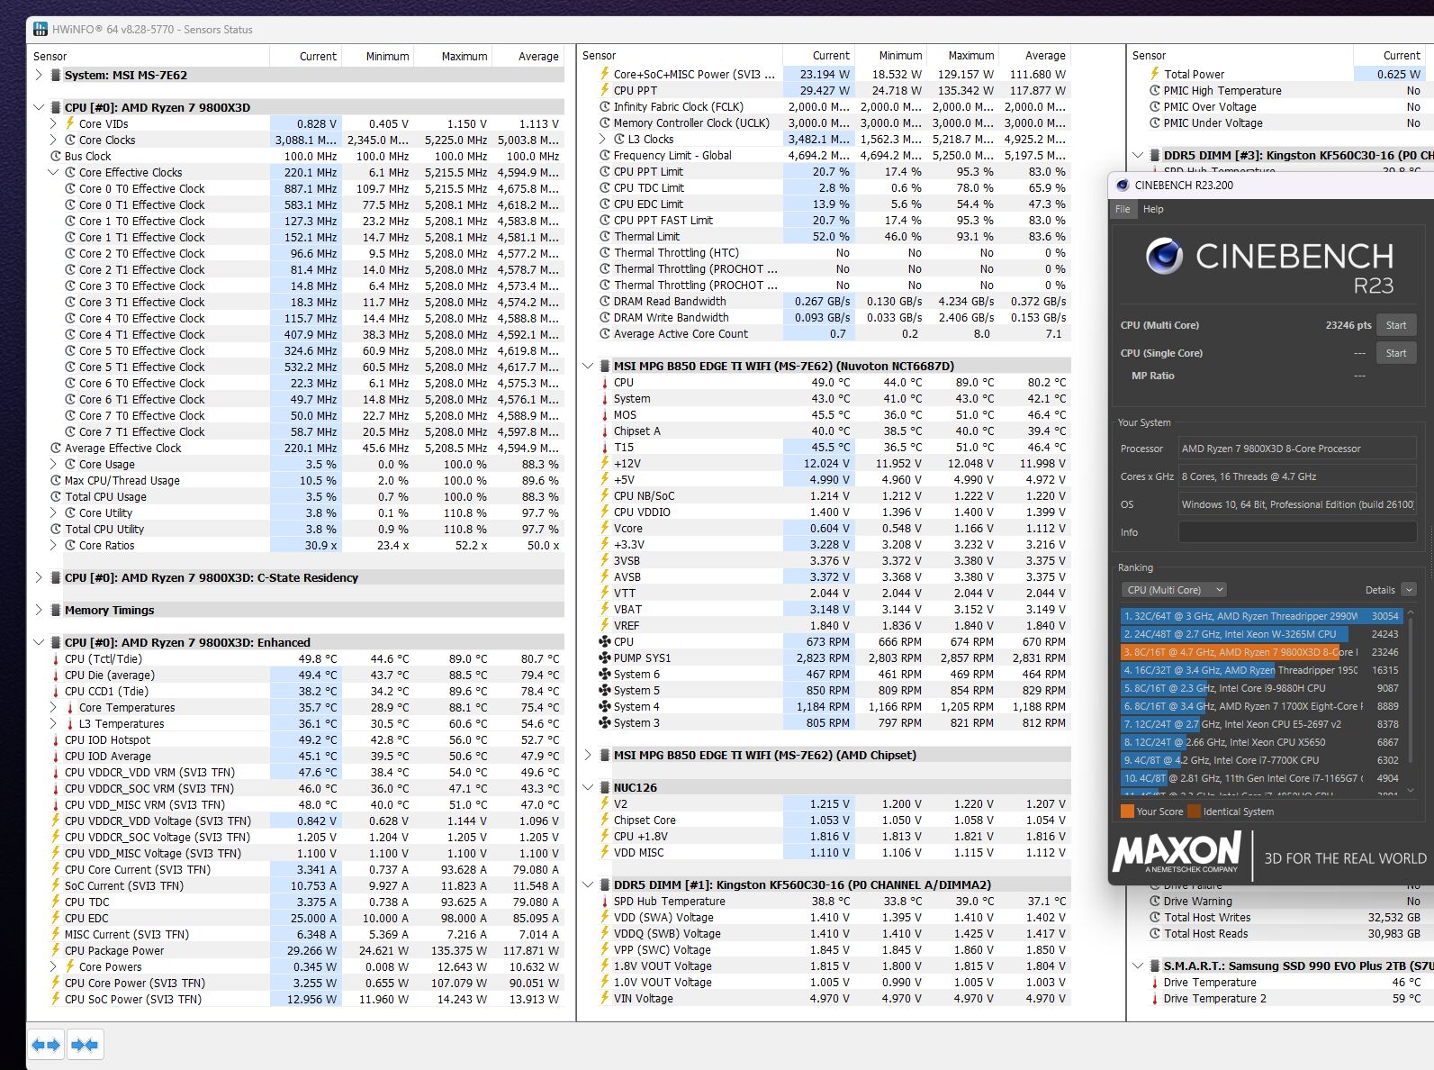
Task: Click the orange Your Score legend swatch
Action: pos(1127,812)
